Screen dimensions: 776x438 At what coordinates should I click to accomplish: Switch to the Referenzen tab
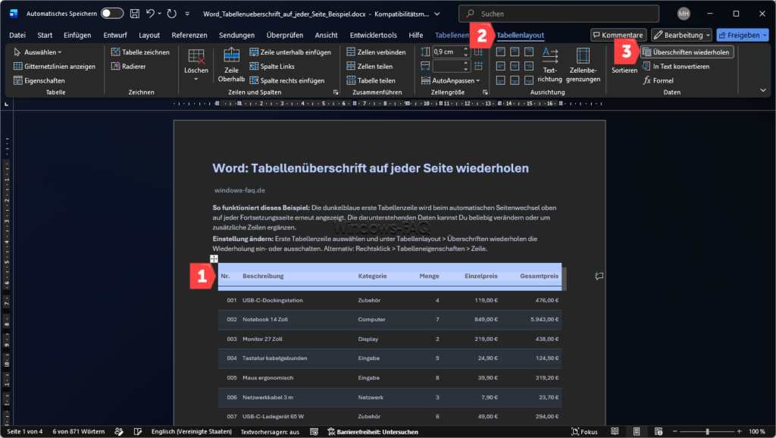point(189,35)
